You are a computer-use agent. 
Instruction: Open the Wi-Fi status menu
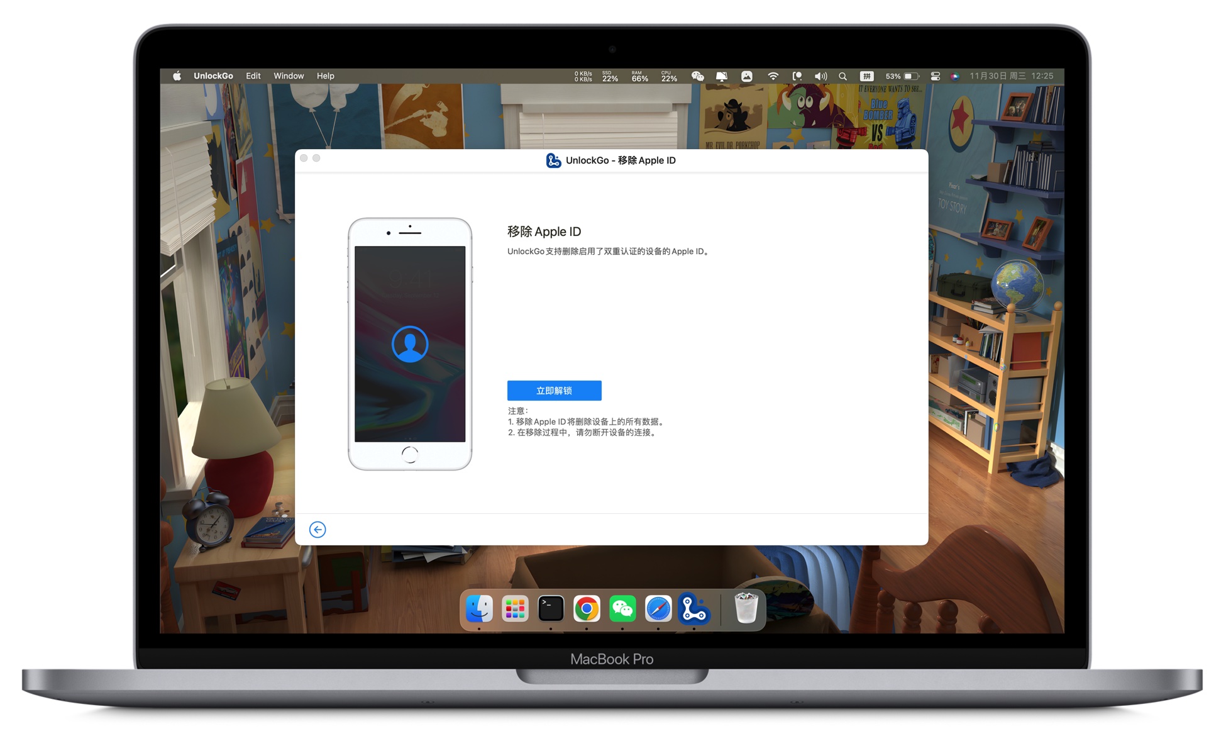(773, 76)
